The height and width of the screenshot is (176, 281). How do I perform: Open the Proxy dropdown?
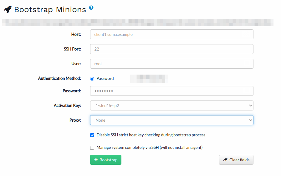[x=172, y=120]
